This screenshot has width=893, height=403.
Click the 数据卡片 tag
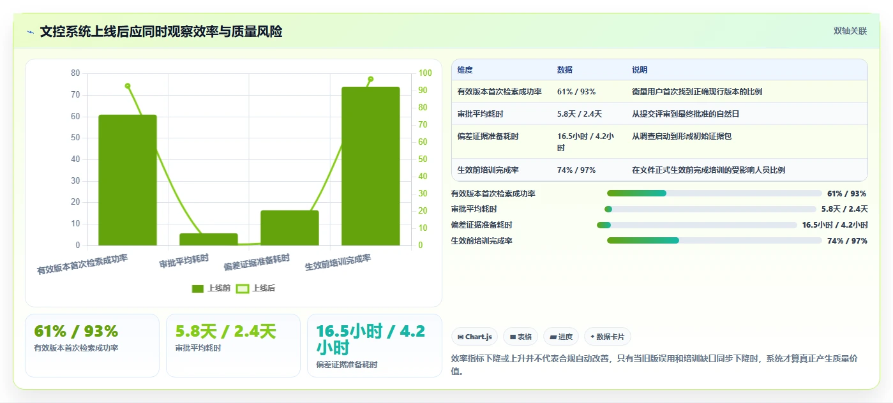(608, 337)
